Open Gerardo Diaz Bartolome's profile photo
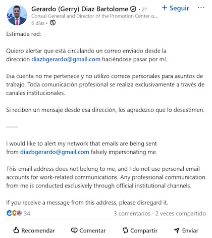Viewport: 212px width, 238px height. pyautogui.click(x=17, y=15)
